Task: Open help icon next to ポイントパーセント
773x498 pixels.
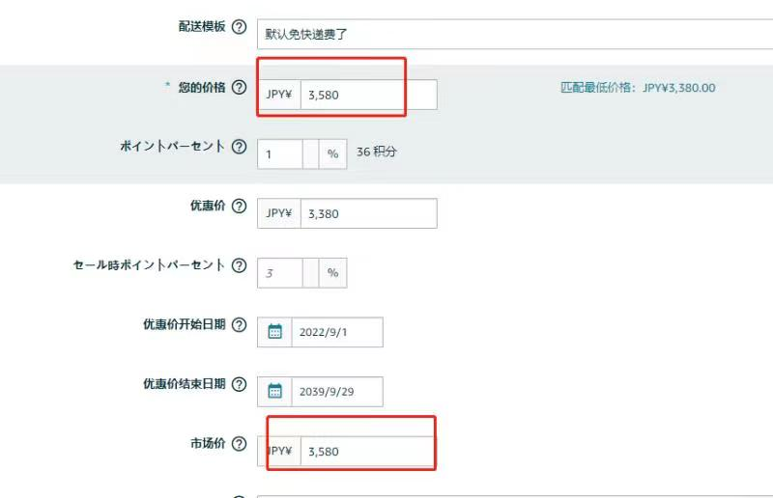Action: coord(239,147)
